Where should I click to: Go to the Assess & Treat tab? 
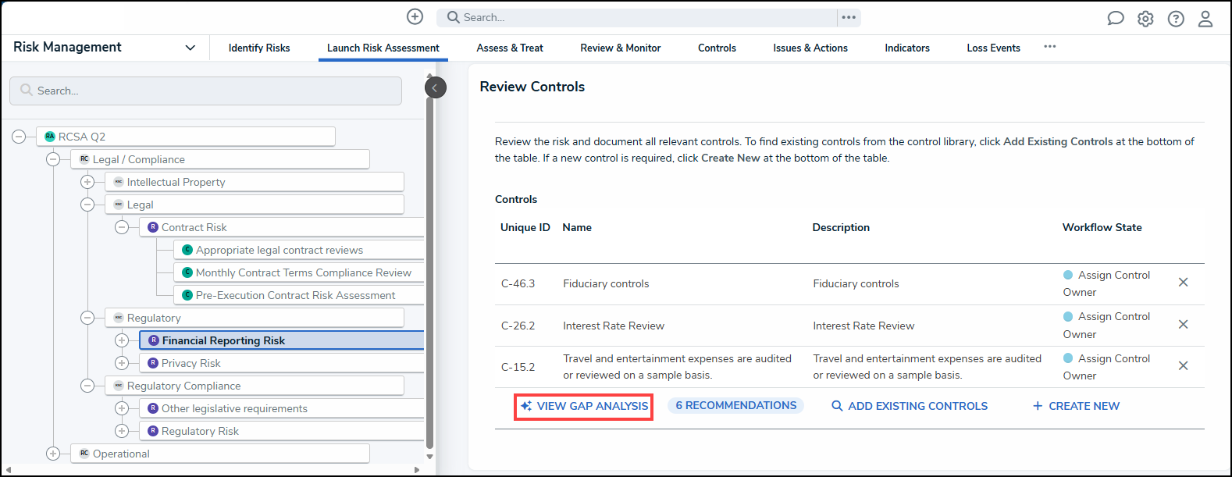510,48
